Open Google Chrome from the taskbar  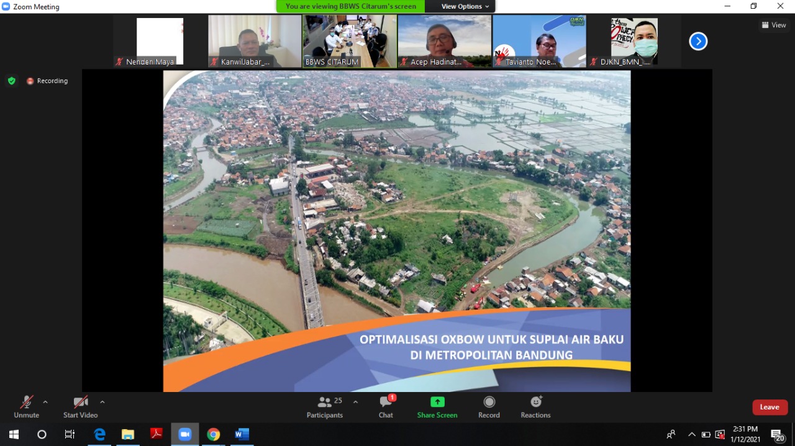pyautogui.click(x=214, y=434)
